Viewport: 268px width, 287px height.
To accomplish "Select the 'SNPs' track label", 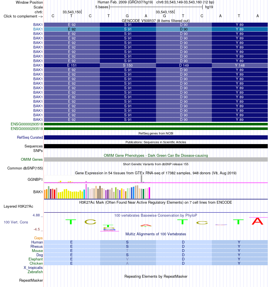I will tap(38, 151).
